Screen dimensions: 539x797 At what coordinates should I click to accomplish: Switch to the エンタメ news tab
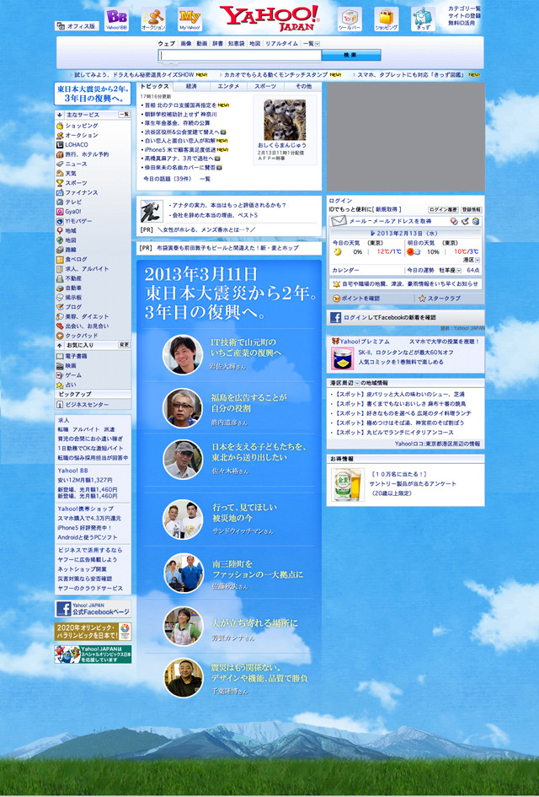228,86
